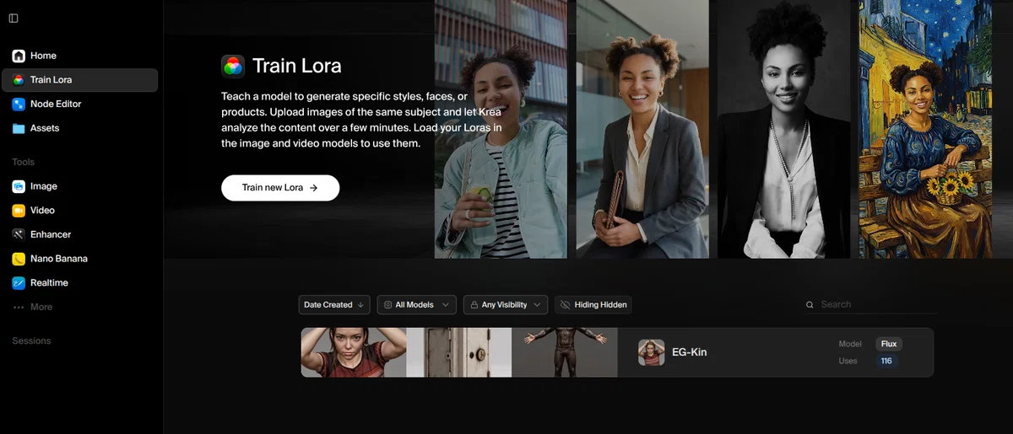The height and width of the screenshot is (434, 1013).
Task: Toggle the Hiding Hidden filter
Action: [x=593, y=305]
